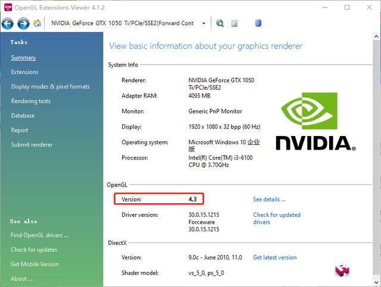Image resolution: width=381 pixels, height=287 pixels.
Task: Click the shader model vs_5_0 value
Action: pyautogui.click(x=206, y=273)
